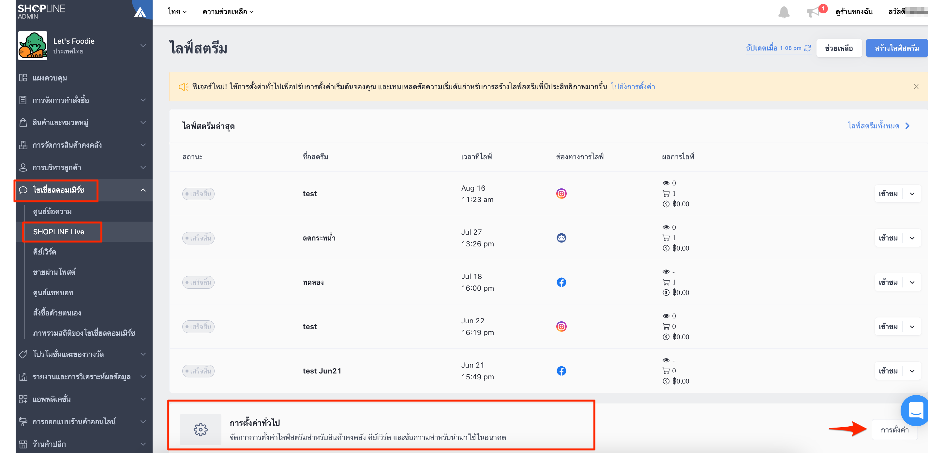Click the reports chart icon

pos(23,377)
